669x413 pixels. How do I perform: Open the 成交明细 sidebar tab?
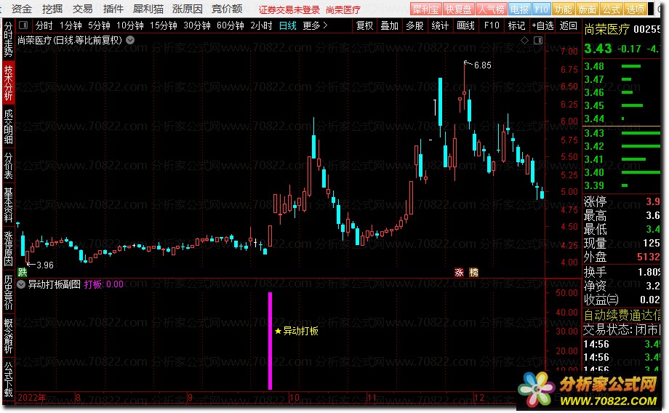pyautogui.click(x=9, y=127)
